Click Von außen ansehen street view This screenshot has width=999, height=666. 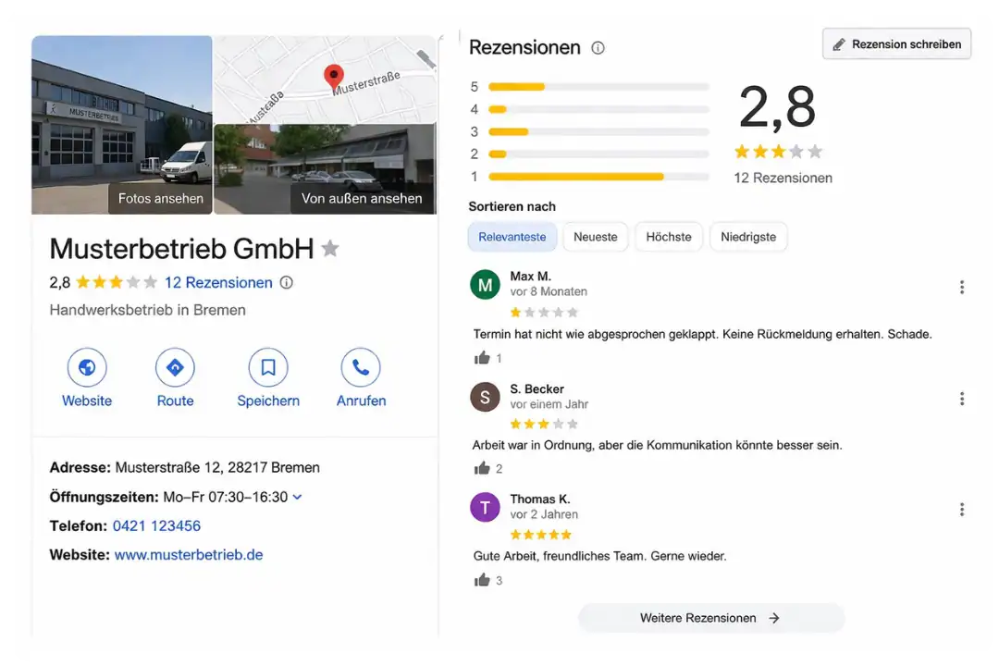coord(362,198)
